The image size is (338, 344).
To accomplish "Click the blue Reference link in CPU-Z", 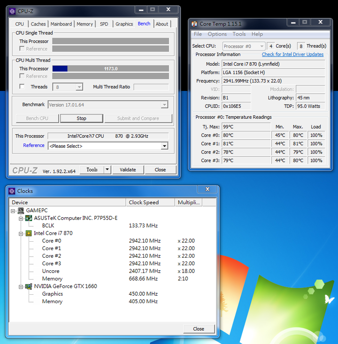I will [x=34, y=145].
